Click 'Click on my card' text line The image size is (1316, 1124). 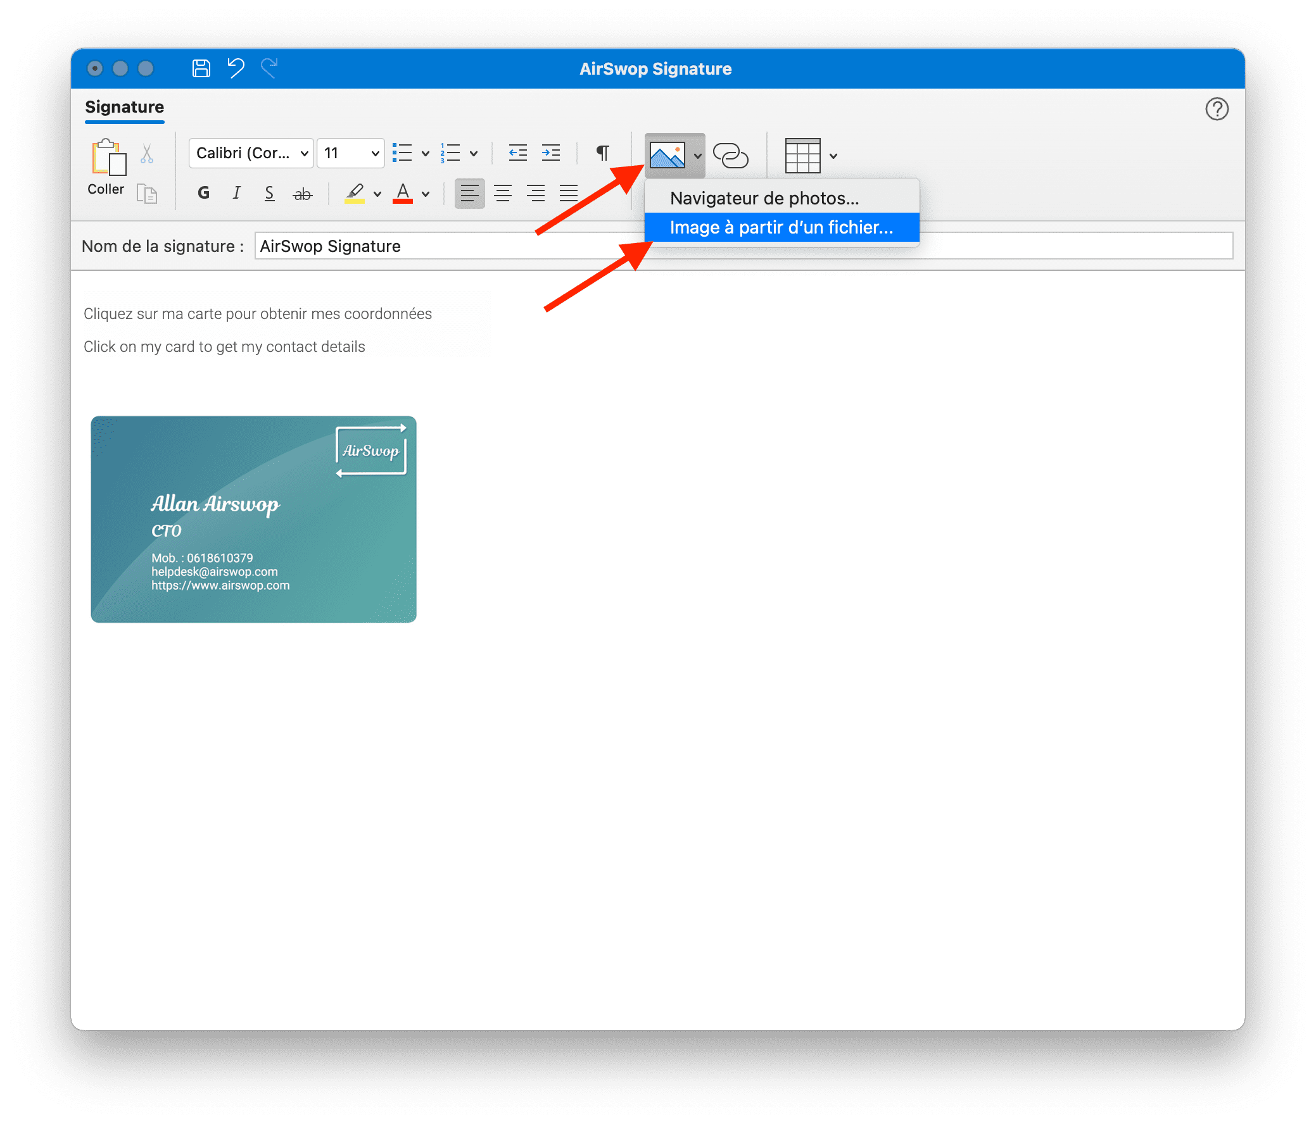pos(224,347)
